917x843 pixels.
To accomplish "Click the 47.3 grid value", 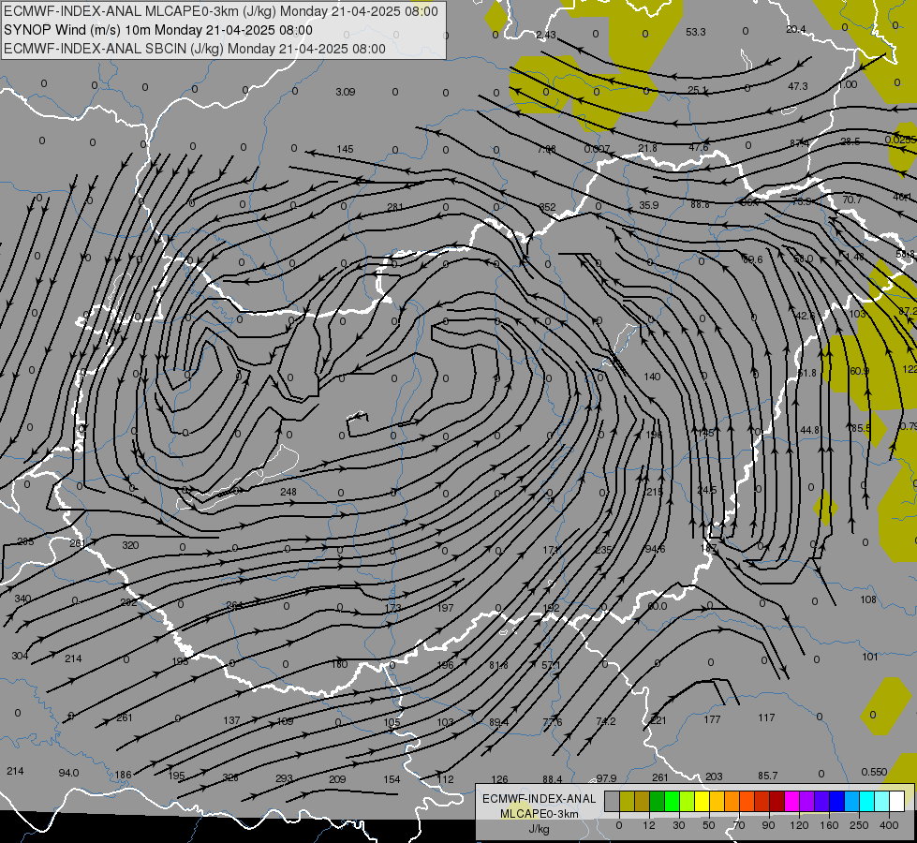I will [798, 86].
